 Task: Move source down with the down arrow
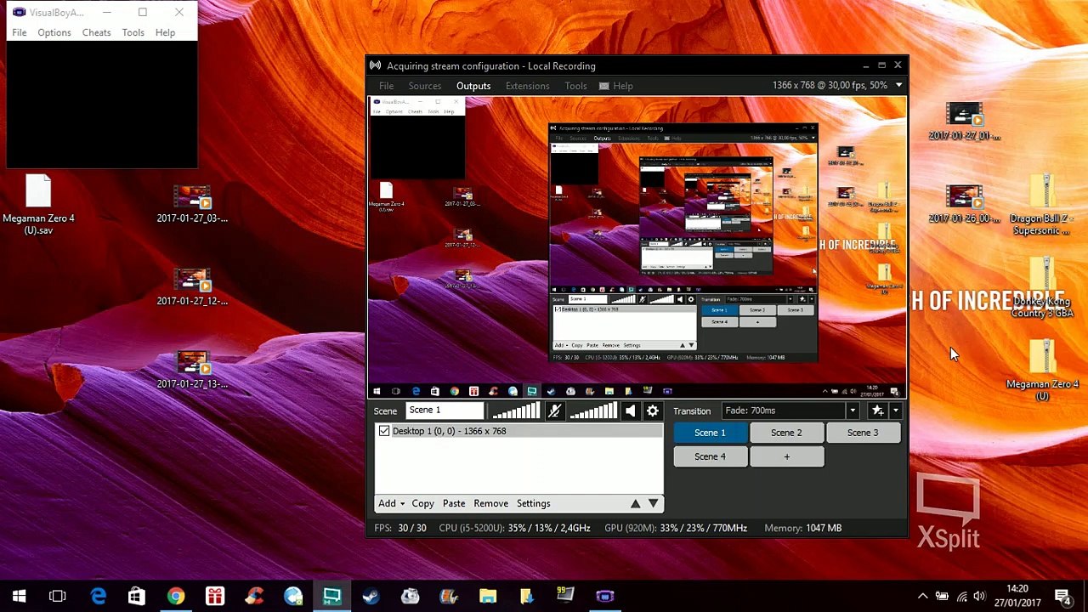tap(653, 503)
